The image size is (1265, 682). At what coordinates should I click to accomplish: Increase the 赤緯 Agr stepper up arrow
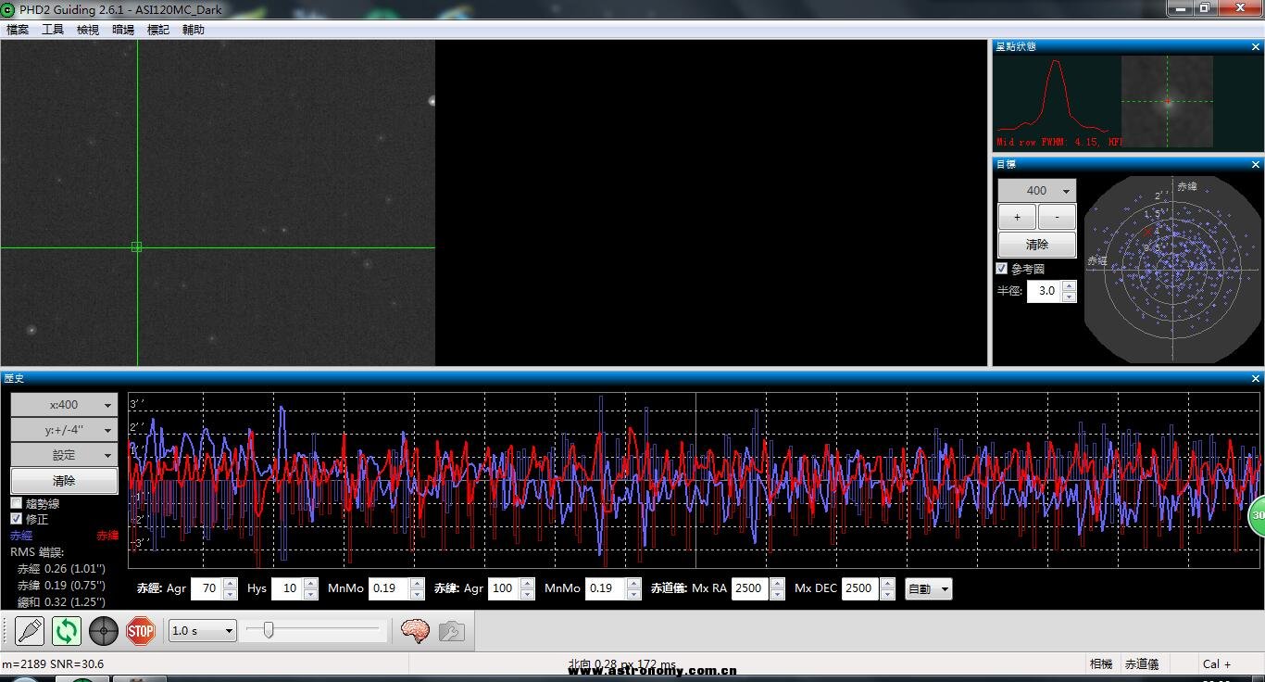(527, 584)
